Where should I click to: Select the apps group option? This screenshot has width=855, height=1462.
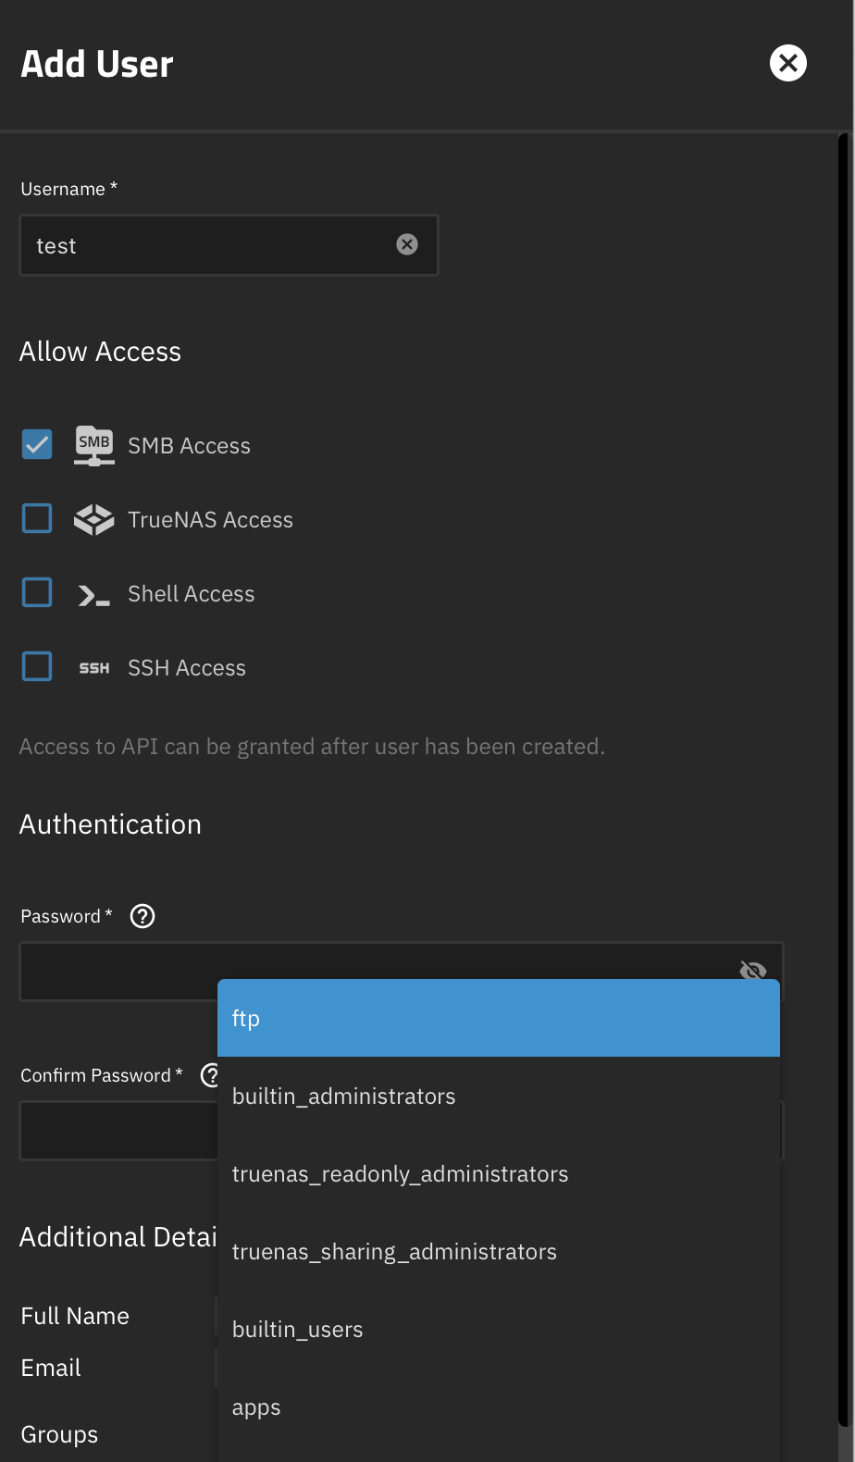(498, 1407)
